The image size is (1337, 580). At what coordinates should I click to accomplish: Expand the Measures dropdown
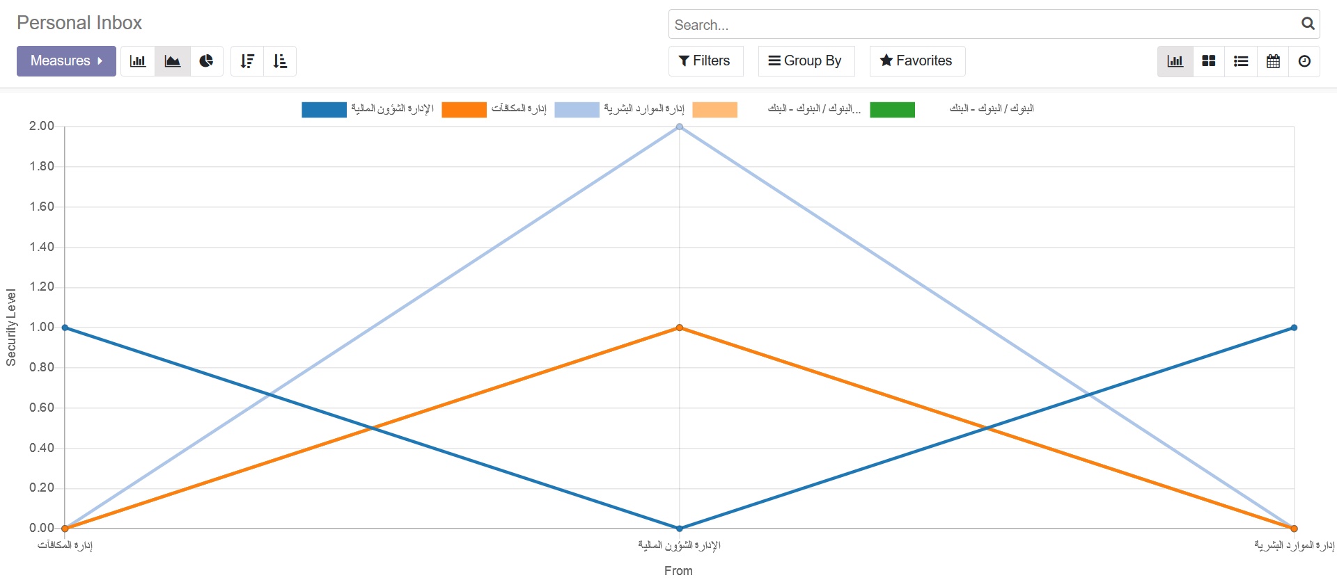click(x=66, y=61)
